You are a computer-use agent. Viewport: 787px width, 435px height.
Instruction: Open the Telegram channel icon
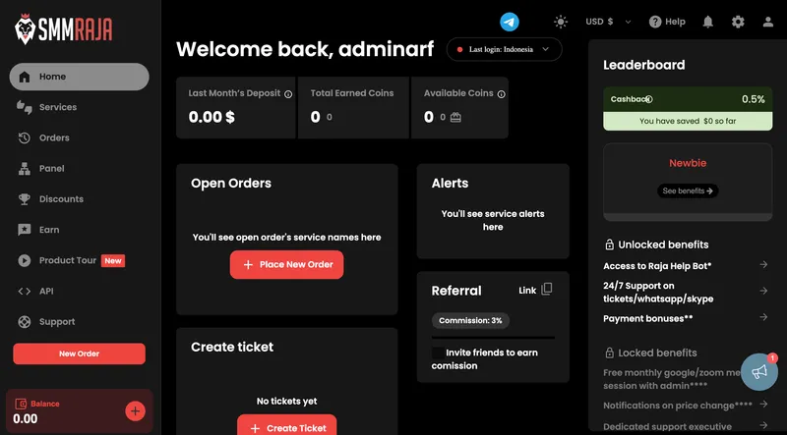[x=510, y=22]
